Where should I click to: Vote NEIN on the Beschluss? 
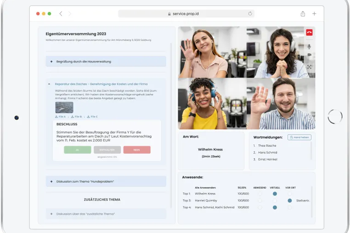pyautogui.click(x=137, y=150)
